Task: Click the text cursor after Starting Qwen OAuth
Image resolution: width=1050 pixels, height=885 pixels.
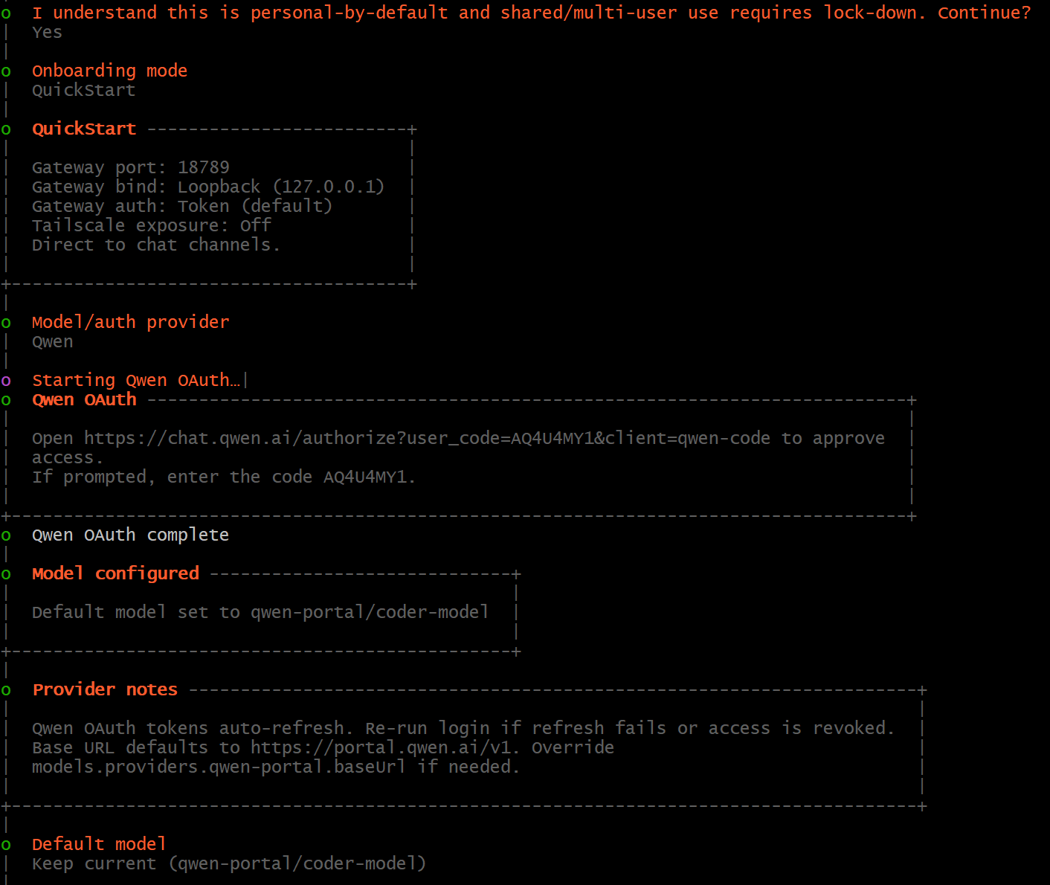Action: coord(245,381)
